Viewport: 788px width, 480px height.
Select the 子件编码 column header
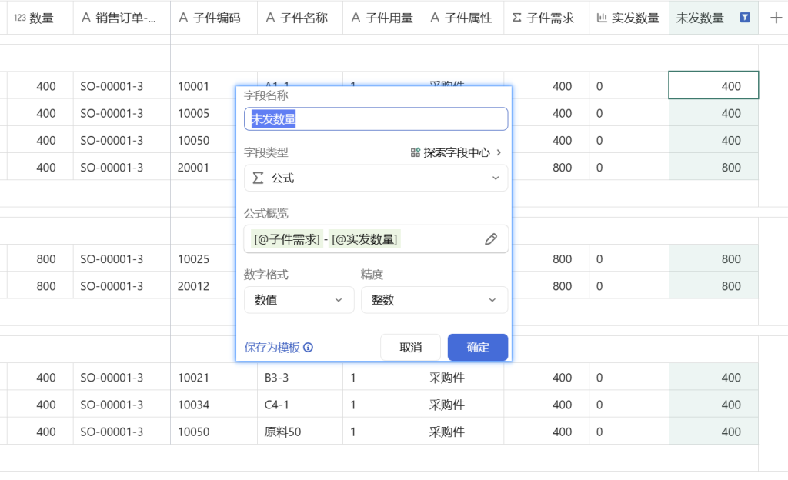214,18
